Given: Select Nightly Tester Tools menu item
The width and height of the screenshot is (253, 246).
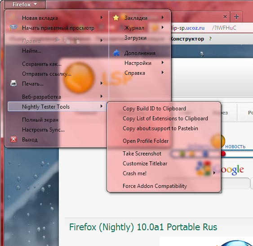Looking at the screenshot, I should coord(57,106).
